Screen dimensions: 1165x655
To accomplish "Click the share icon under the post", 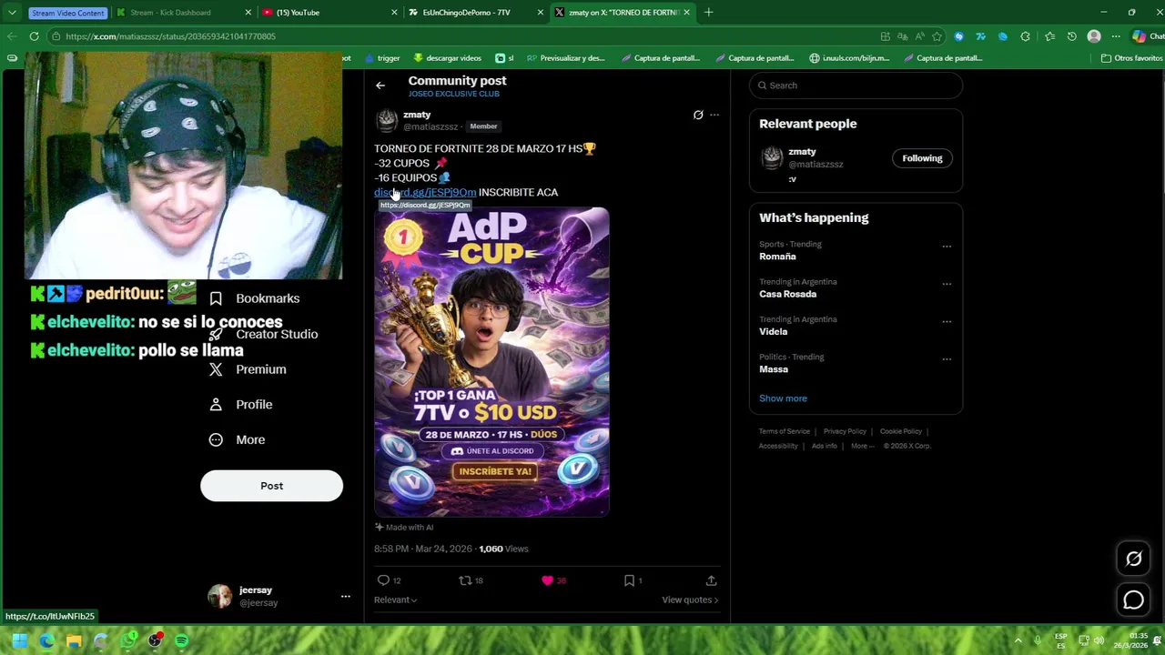I will point(711,580).
